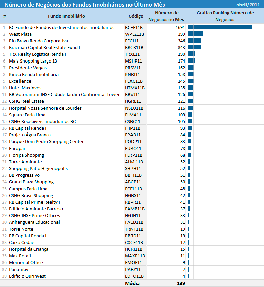
Task: Click the code BRCR11B
Action: pyautogui.click(x=134, y=48)
